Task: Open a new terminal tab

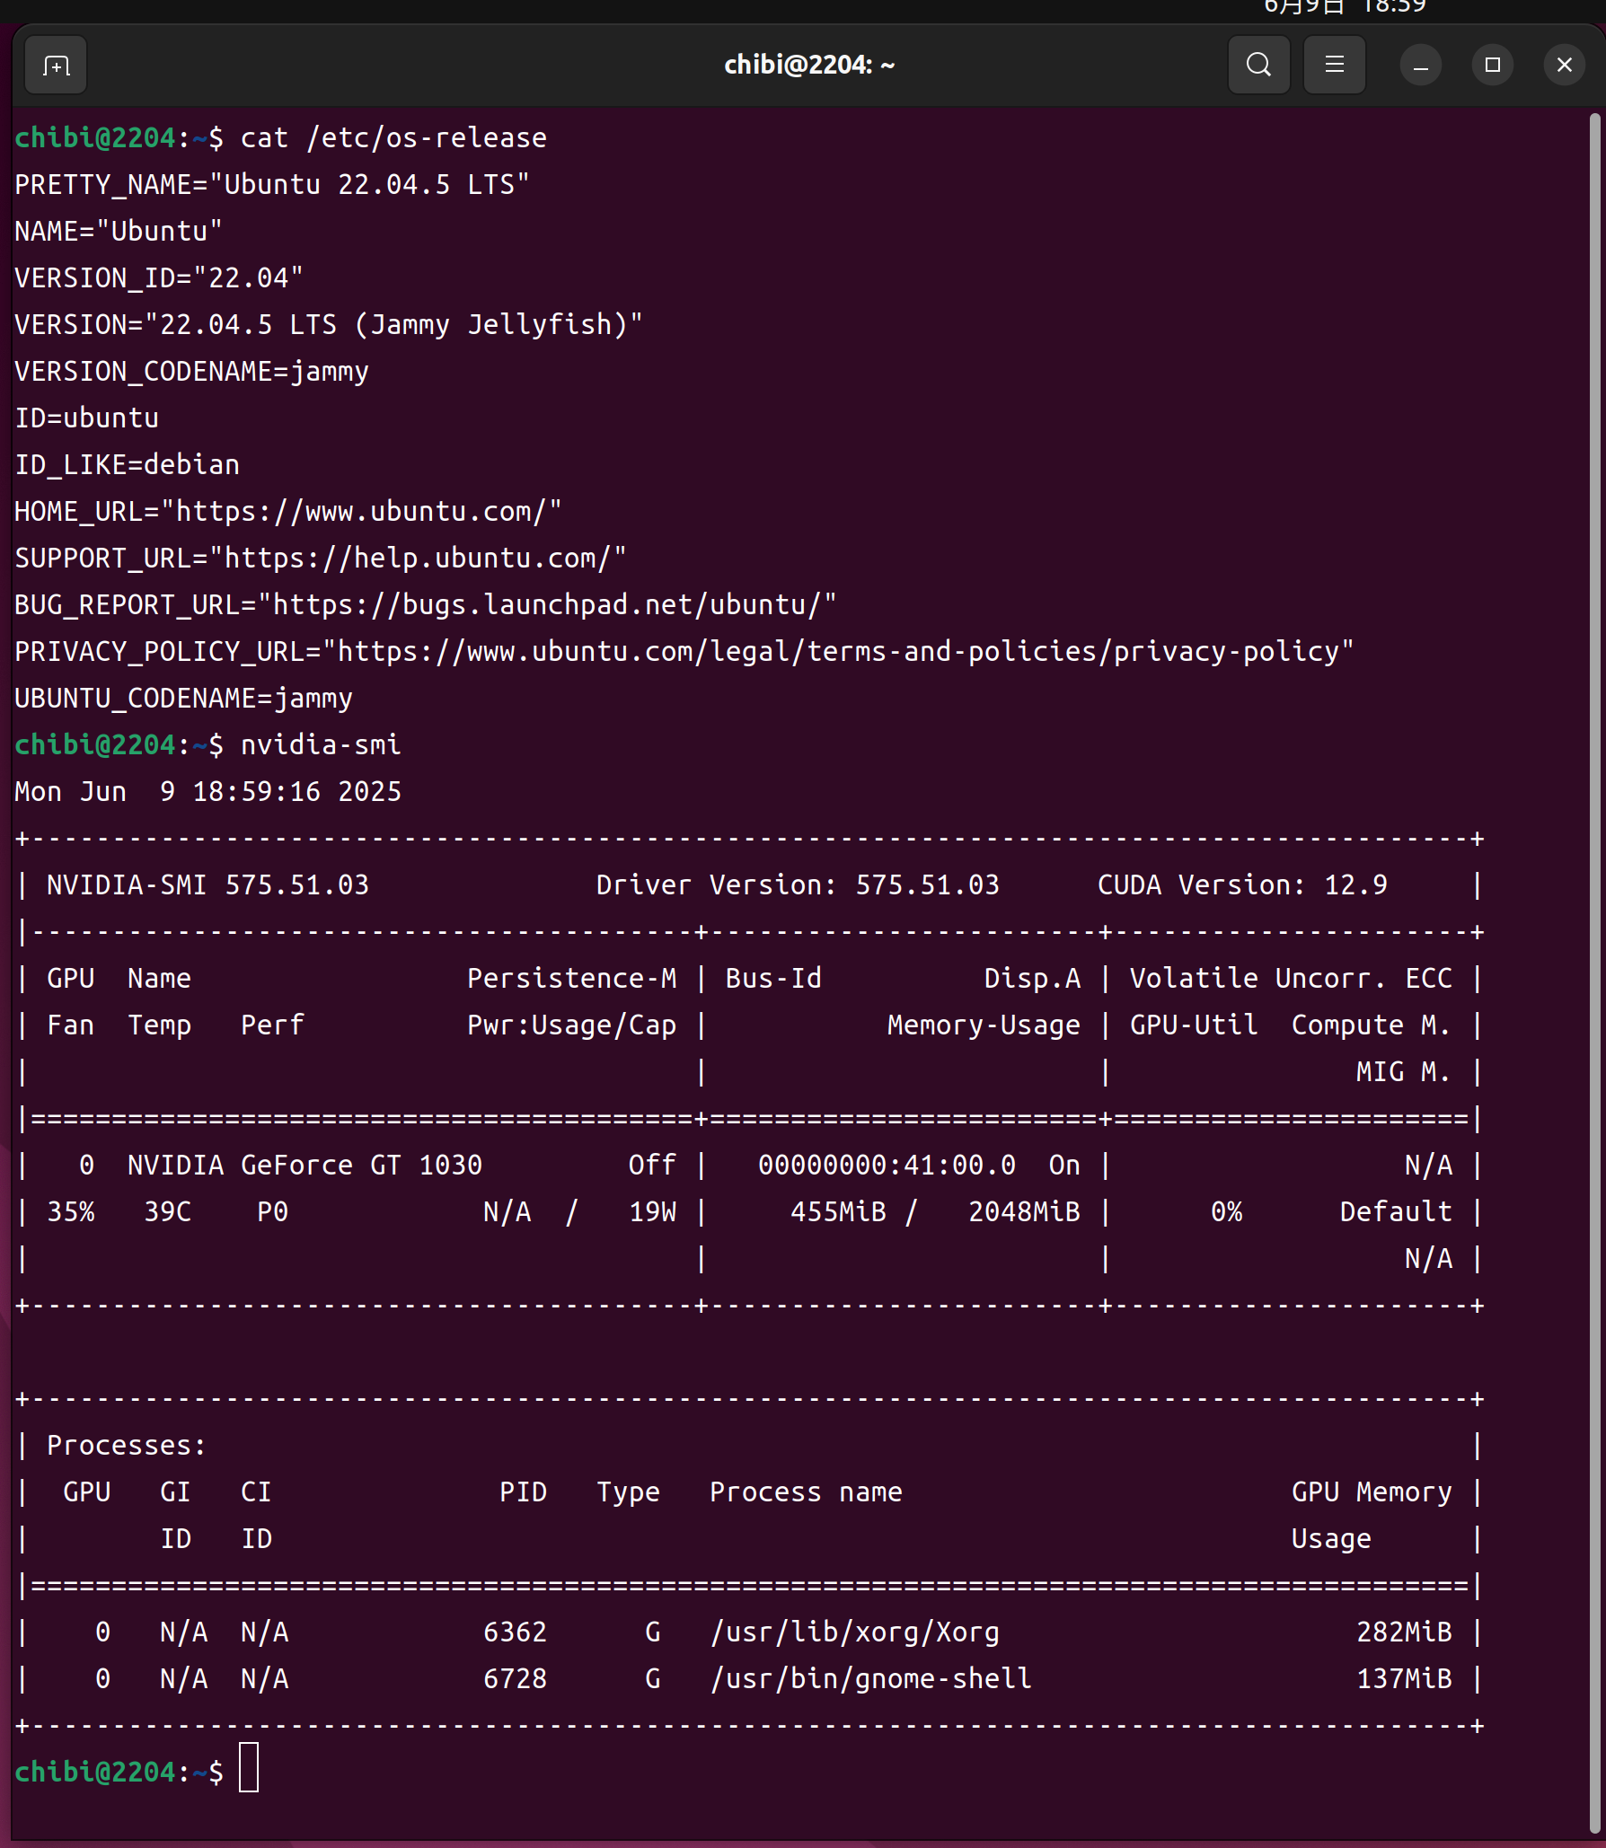Action: click(x=56, y=66)
